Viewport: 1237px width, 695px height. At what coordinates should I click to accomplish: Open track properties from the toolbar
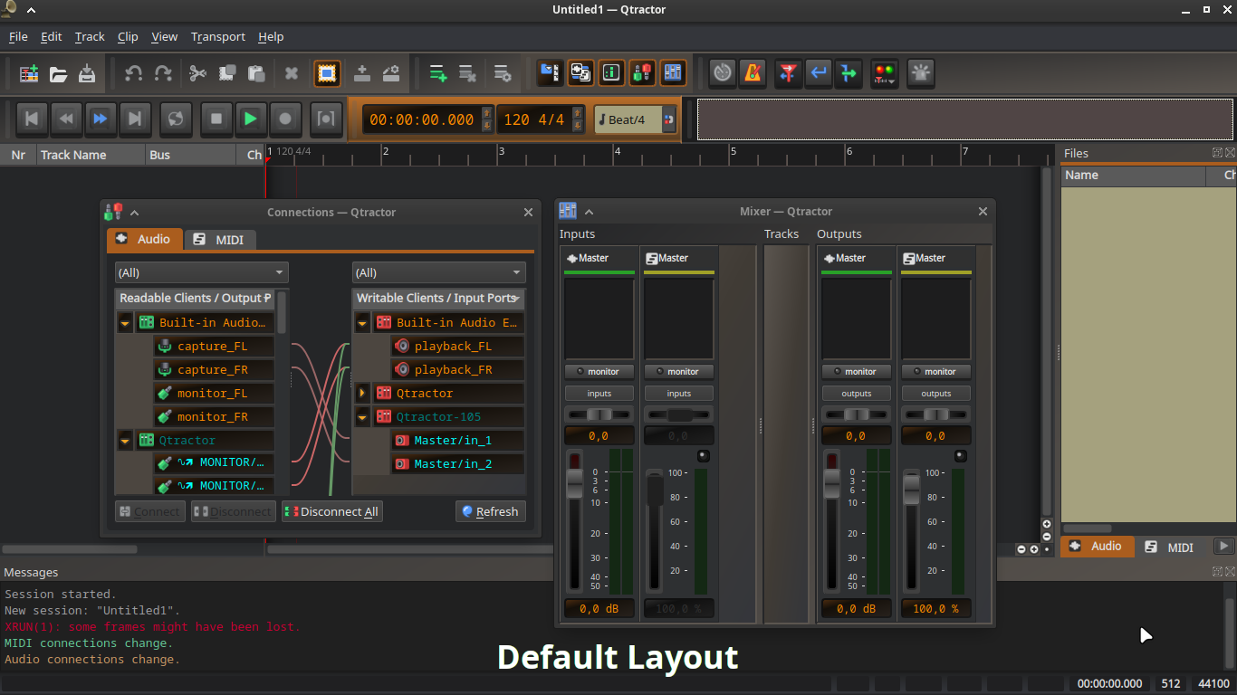503,73
